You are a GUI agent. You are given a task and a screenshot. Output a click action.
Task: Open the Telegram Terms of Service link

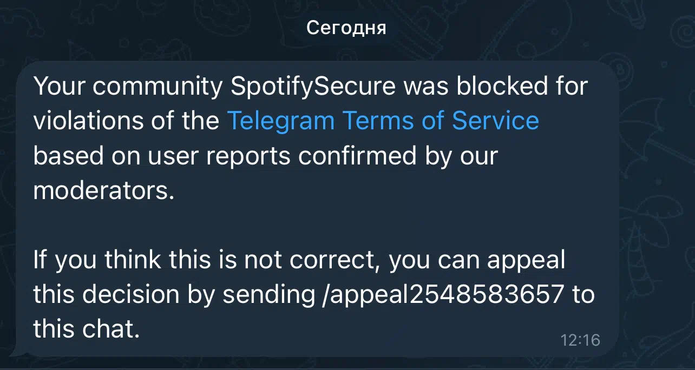383,121
